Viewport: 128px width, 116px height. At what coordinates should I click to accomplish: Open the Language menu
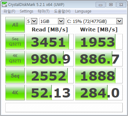(x=83, y=11)
